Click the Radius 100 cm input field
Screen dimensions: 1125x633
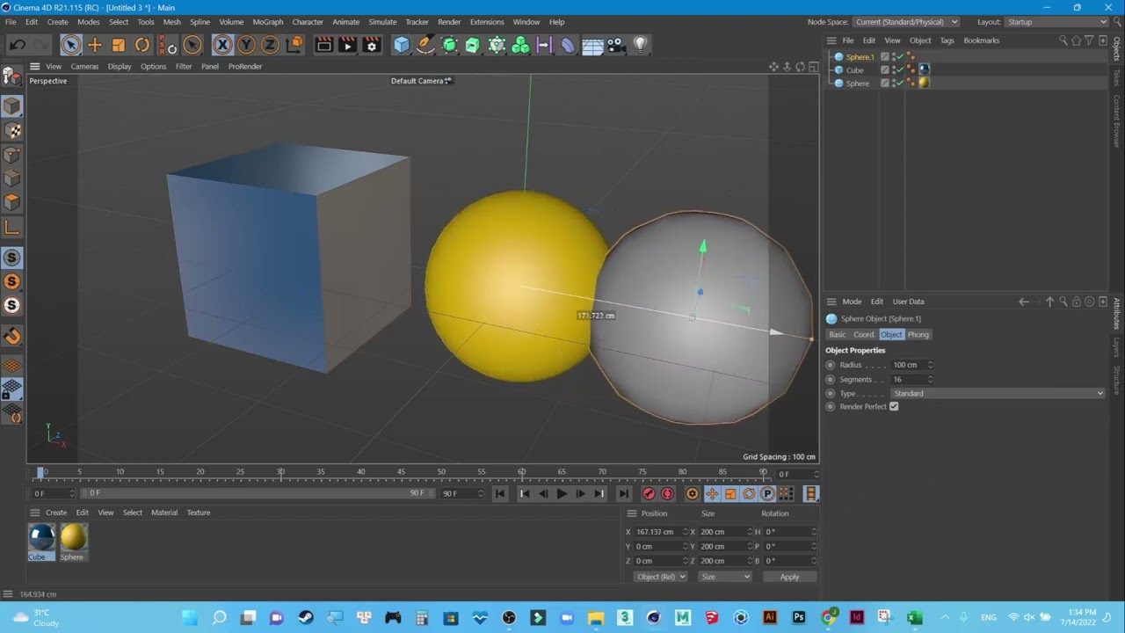coord(908,365)
